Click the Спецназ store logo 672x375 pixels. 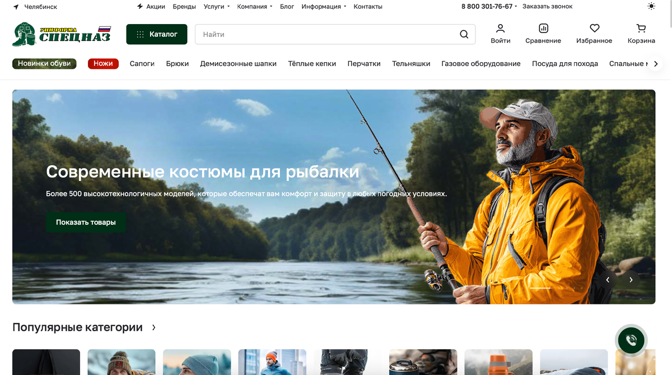pyautogui.click(x=62, y=34)
